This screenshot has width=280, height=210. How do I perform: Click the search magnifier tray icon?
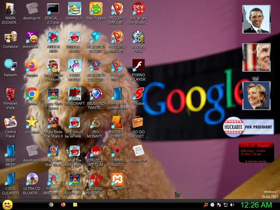tap(206, 205)
